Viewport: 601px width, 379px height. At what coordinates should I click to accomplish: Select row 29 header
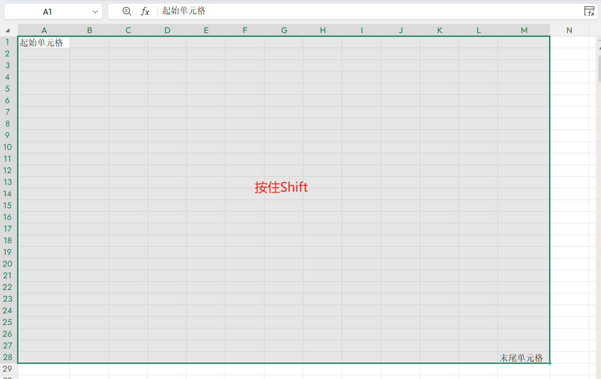coord(8,369)
